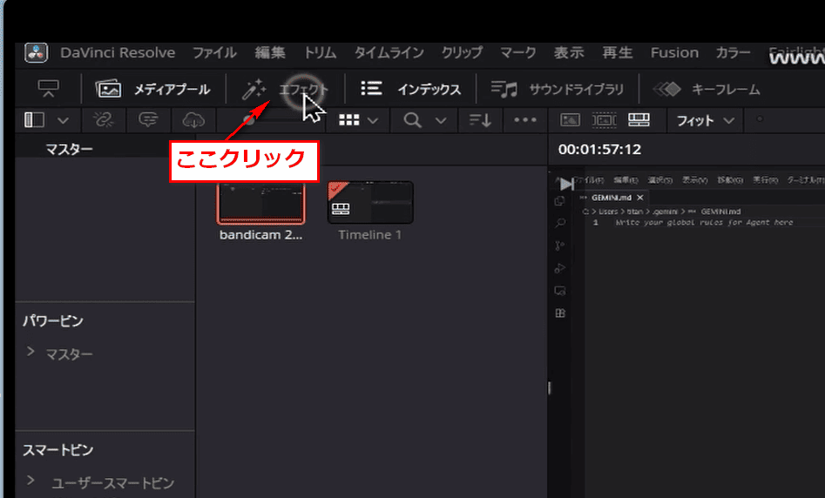Open the File (ファイル) menu

click(x=214, y=53)
